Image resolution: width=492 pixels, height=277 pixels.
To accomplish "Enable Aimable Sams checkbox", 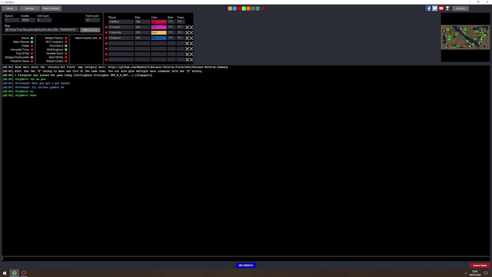I will [x=66, y=53].
